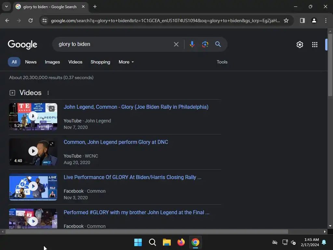Viewport: 333px width, 250px height.
Task: Open Google quick settings gear
Action: point(300,44)
